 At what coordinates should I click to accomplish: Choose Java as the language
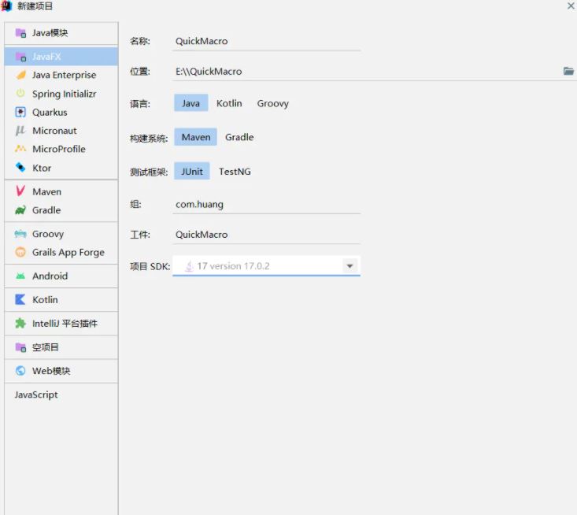191,103
